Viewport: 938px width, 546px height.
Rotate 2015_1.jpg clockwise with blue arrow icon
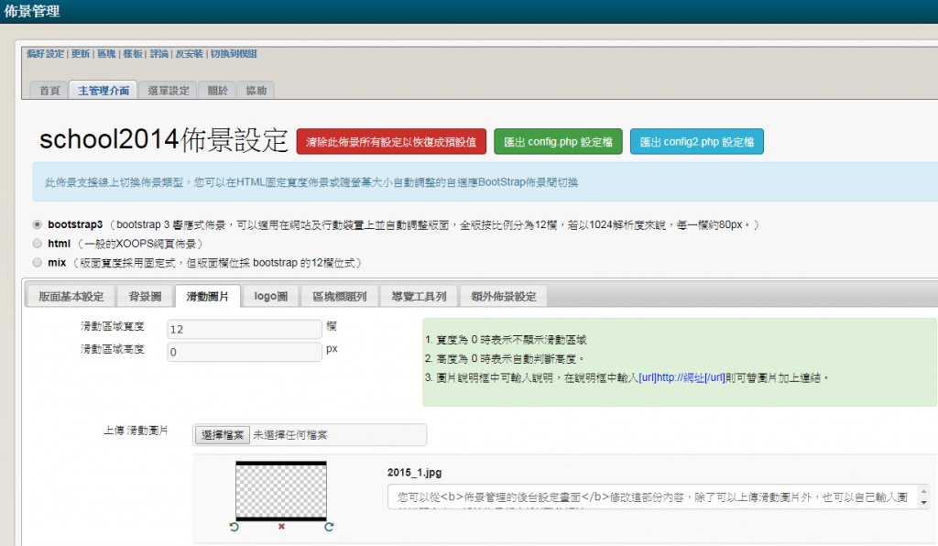pyautogui.click(x=328, y=527)
